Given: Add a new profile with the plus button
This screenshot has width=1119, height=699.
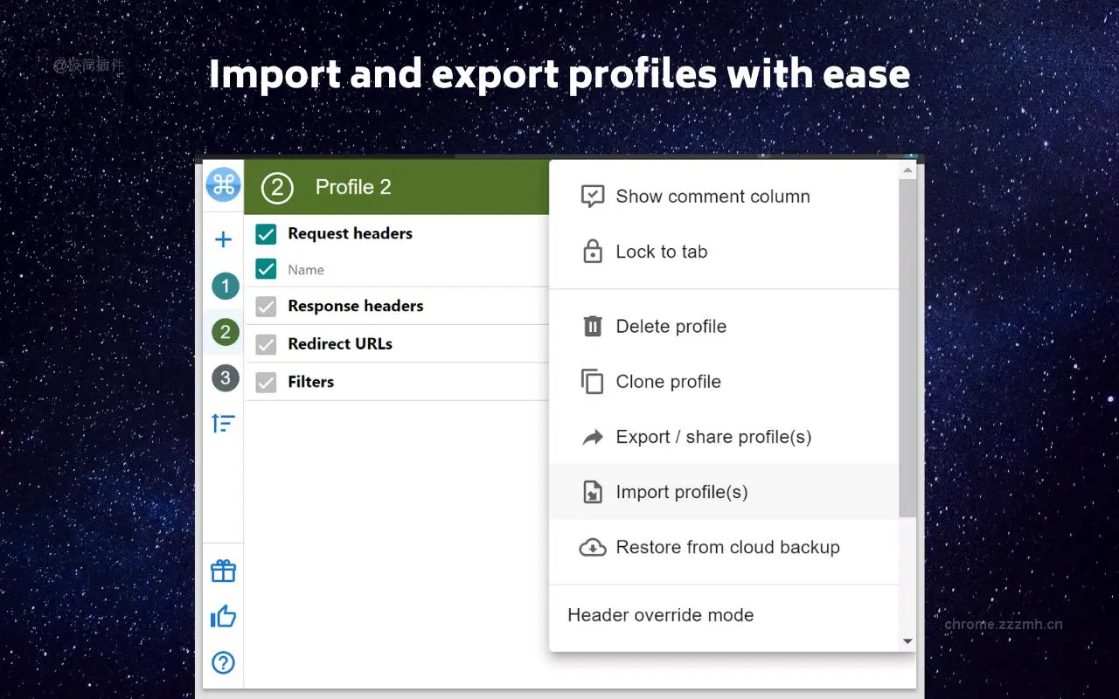Looking at the screenshot, I should point(224,239).
